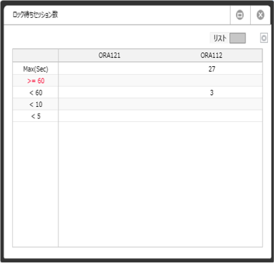This screenshot has width=274, height=263.
Task: Click the リスト label
Action: click(x=220, y=38)
